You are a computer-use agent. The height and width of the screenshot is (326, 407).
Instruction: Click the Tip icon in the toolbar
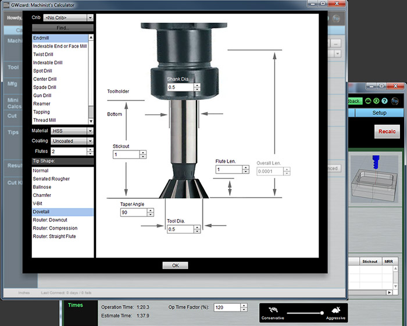tap(395, 101)
